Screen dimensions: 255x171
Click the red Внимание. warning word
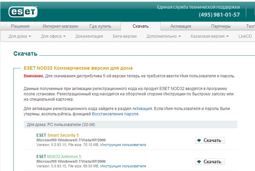pos(34,76)
